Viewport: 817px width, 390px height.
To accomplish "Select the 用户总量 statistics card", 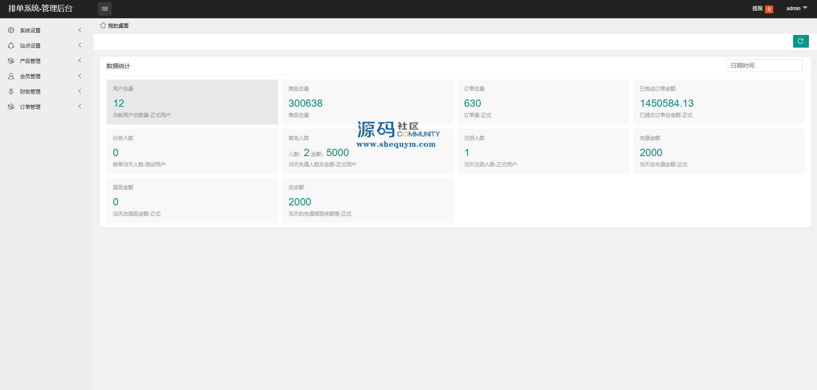I will pos(192,102).
